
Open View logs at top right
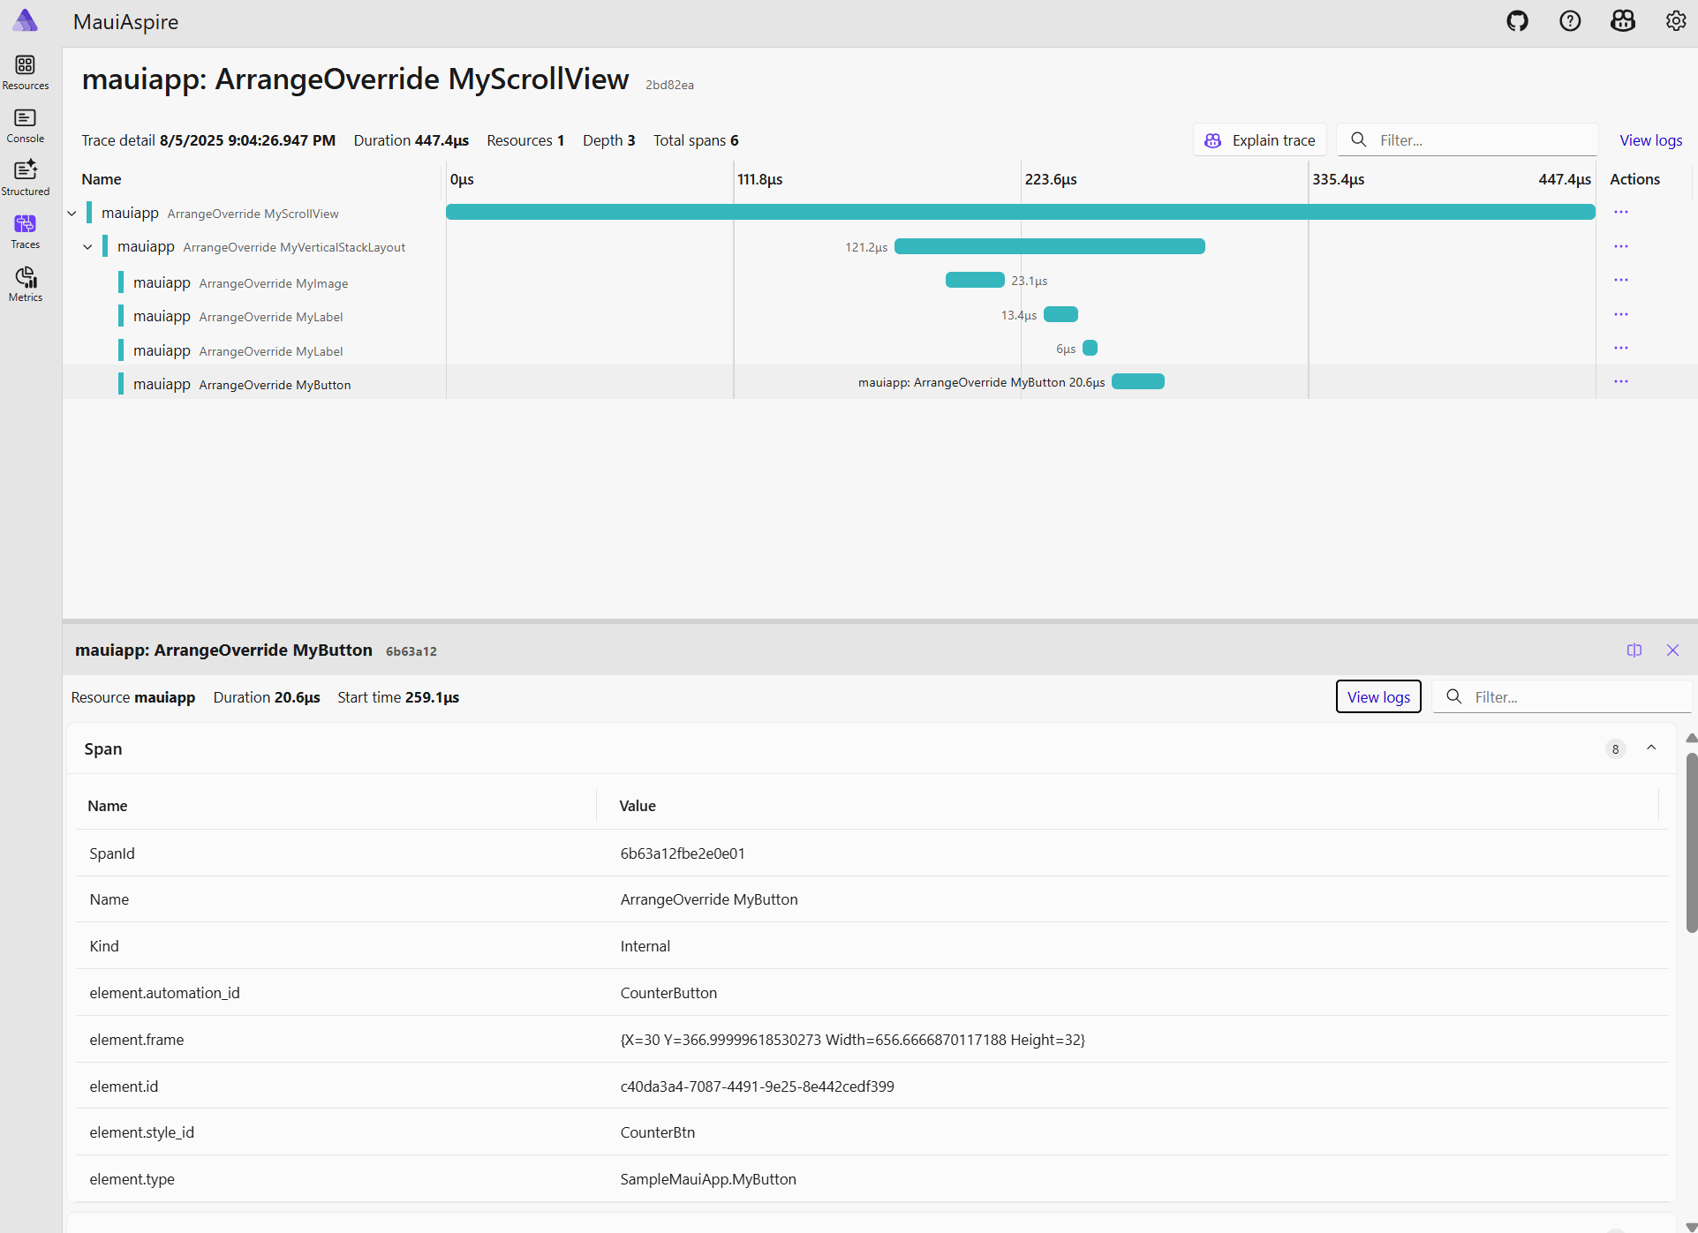pyautogui.click(x=1650, y=139)
